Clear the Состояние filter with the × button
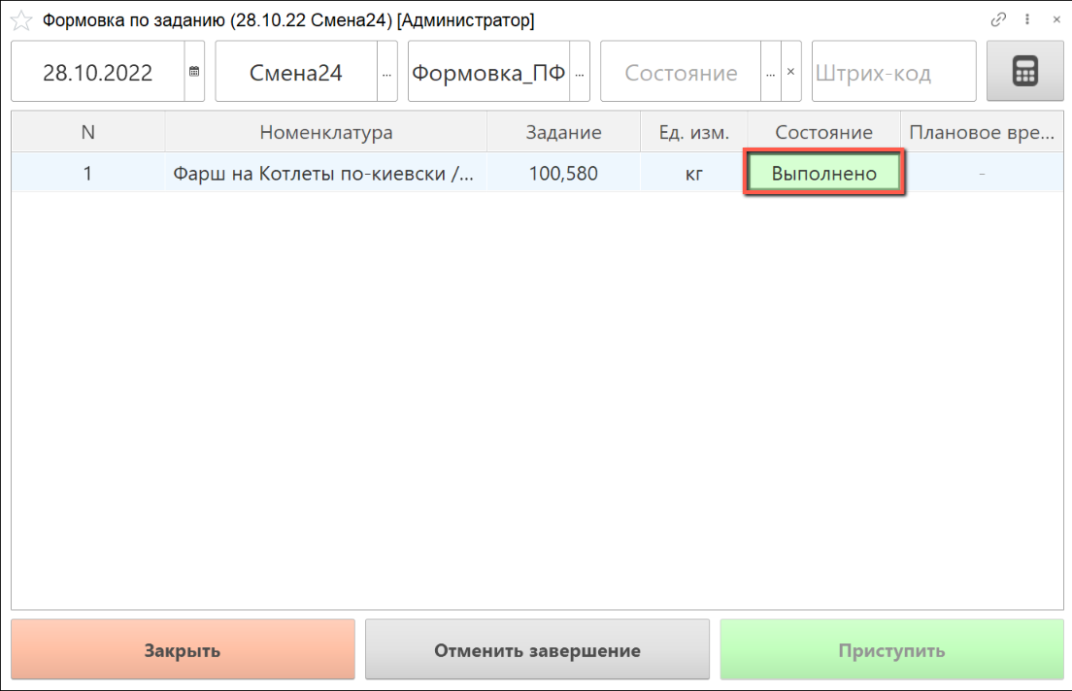This screenshot has width=1072, height=691. coord(790,72)
